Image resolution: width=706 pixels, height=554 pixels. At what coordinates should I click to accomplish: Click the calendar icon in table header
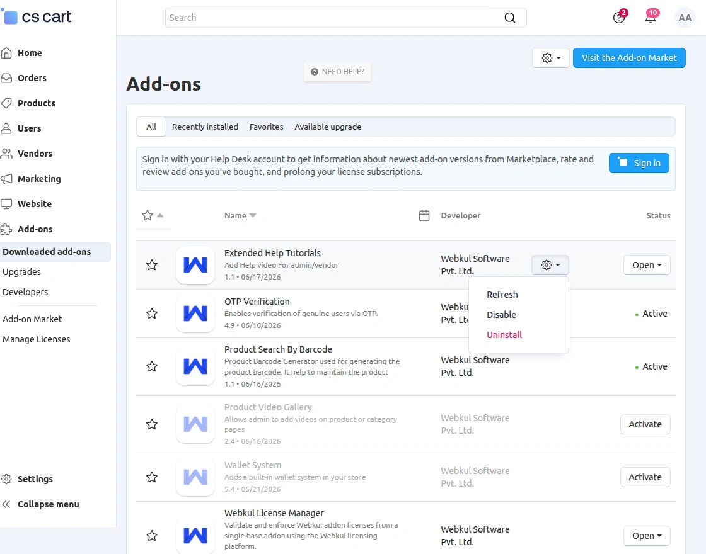coord(424,215)
